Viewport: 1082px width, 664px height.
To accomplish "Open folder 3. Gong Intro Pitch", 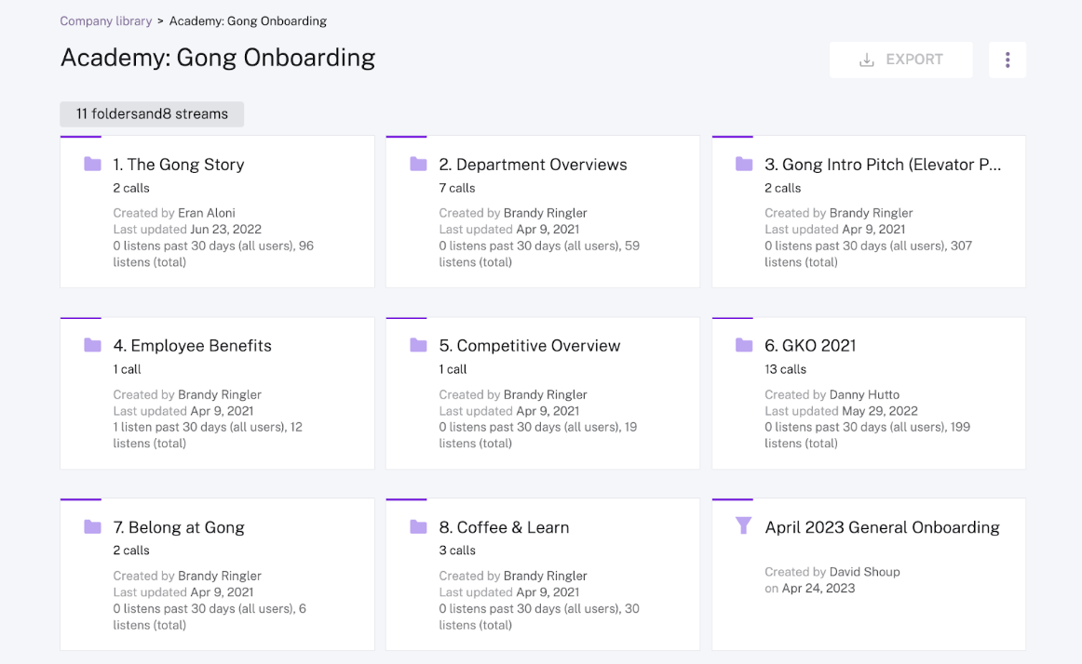I will point(883,164).
